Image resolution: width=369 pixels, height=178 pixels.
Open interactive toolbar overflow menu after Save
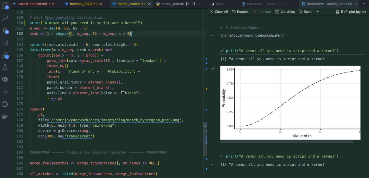tap(317, 12)
